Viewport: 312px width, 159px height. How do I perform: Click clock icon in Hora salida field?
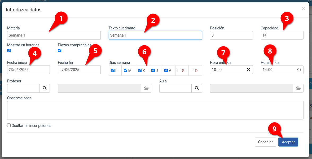pos(299,70)
